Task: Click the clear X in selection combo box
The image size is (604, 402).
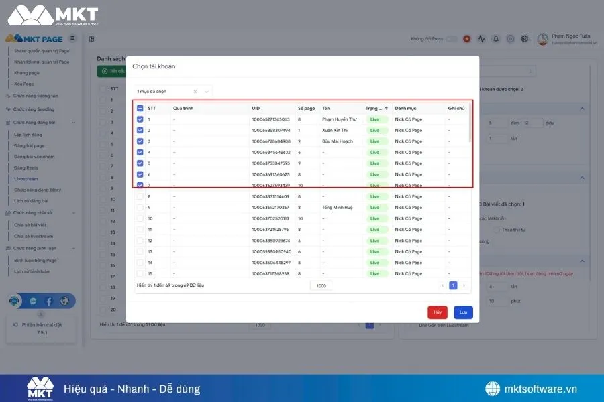Action: click(x=195, y=91)
